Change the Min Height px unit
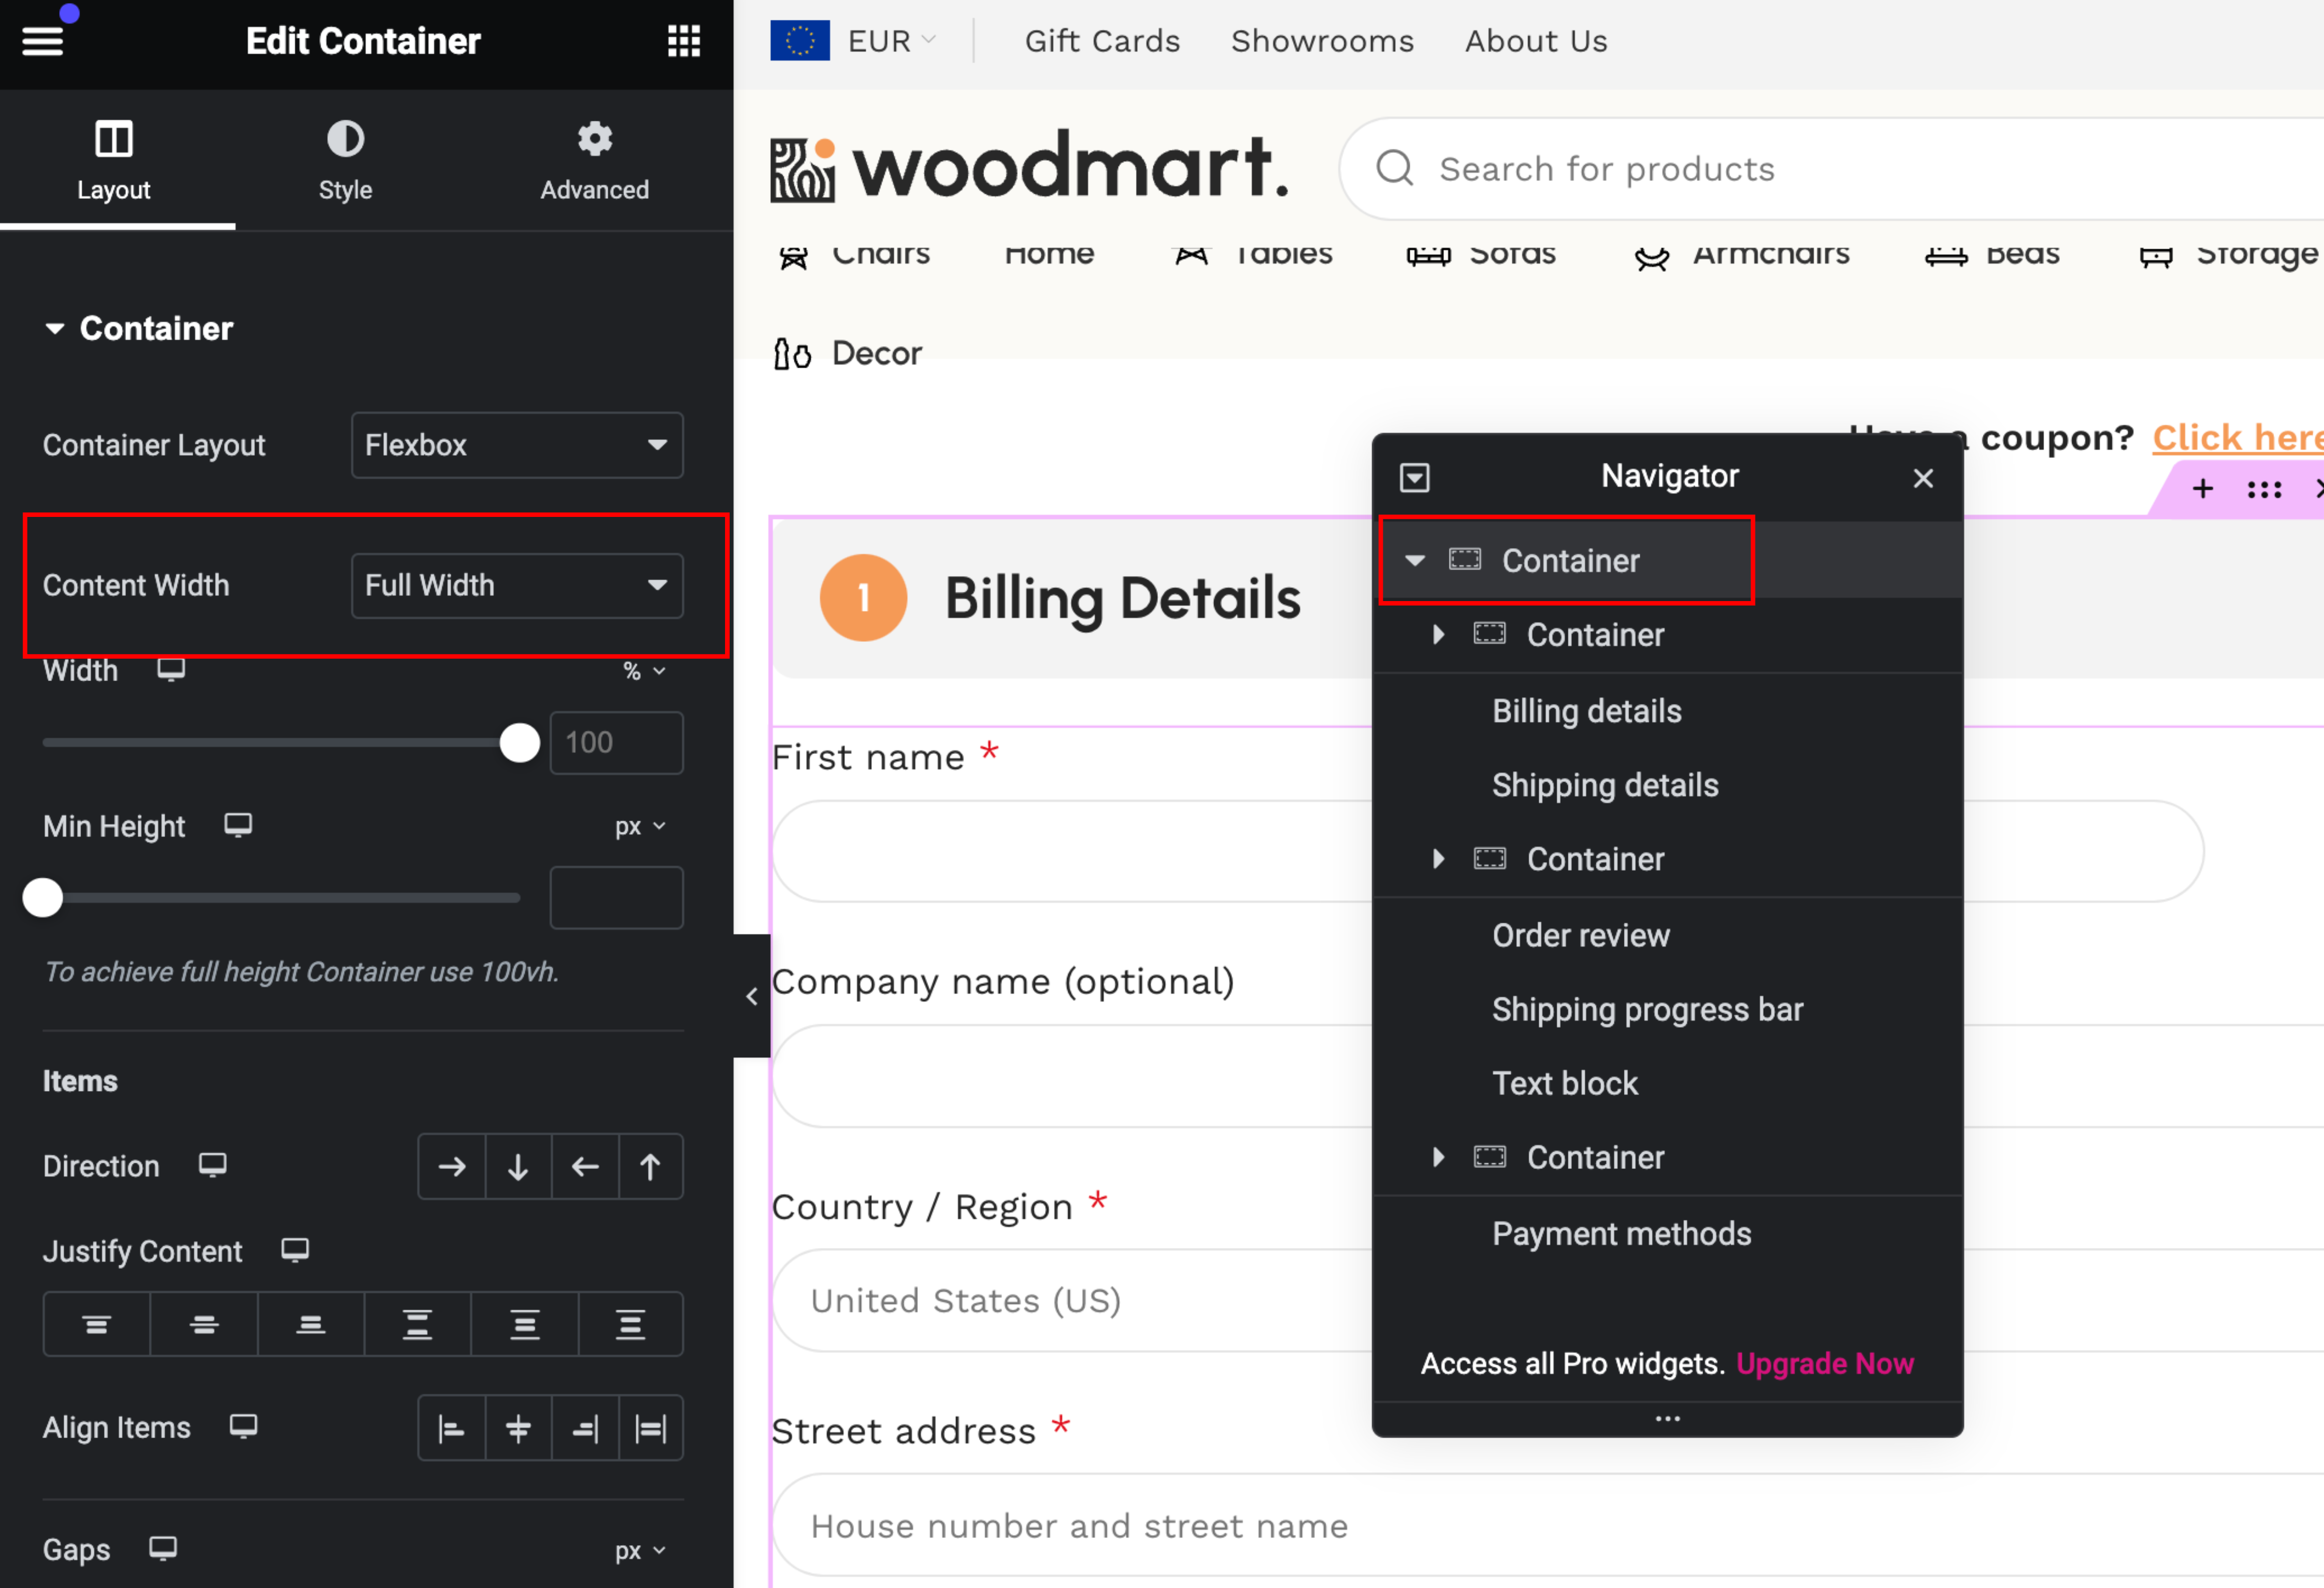 click(640, 827)
